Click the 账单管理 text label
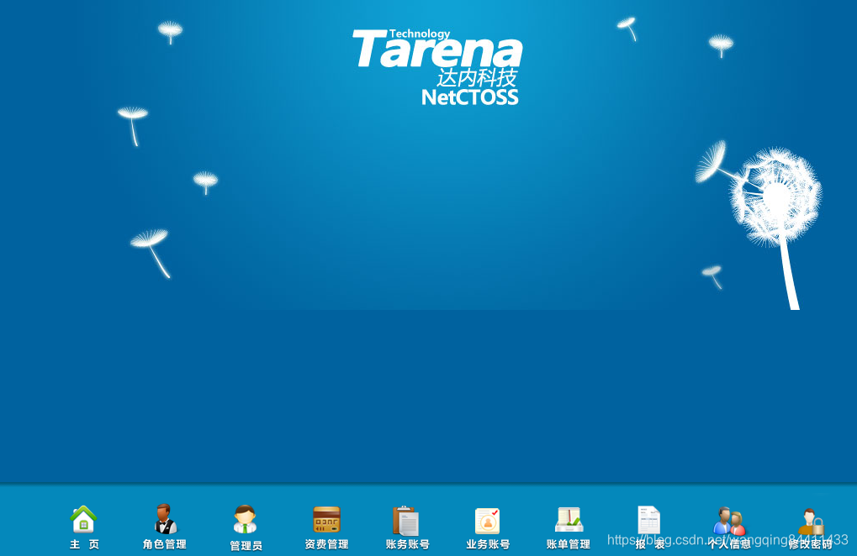 [x=569, y=544]
